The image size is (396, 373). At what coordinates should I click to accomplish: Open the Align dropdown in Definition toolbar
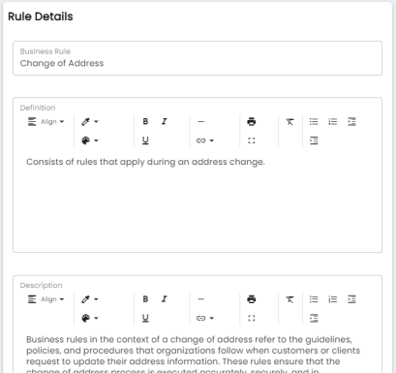click(46, 121)
